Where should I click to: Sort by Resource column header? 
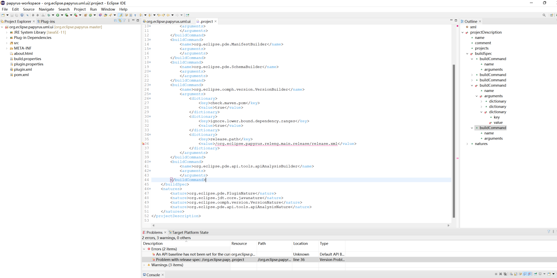click(243, 244)
